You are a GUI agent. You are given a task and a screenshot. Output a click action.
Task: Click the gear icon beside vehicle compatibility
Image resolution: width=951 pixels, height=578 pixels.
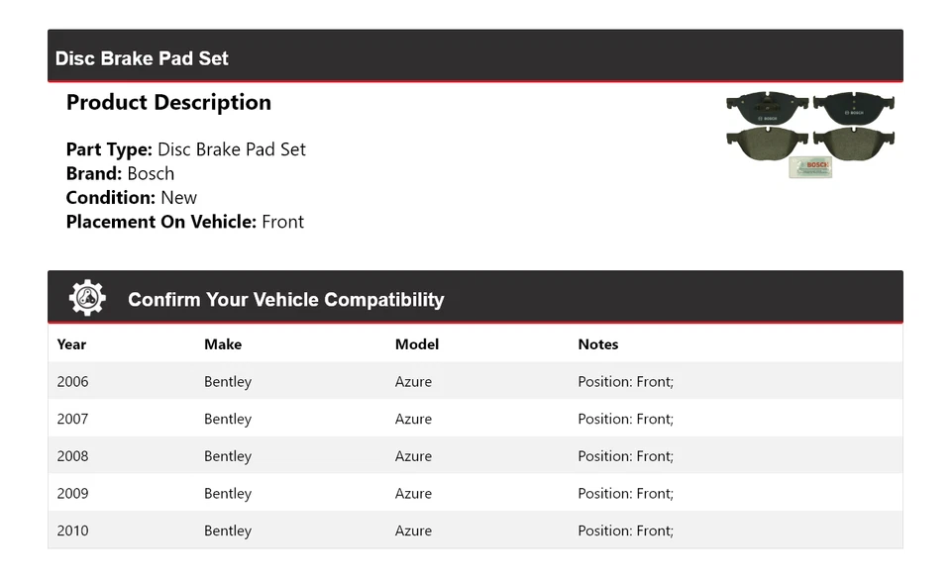87,298
